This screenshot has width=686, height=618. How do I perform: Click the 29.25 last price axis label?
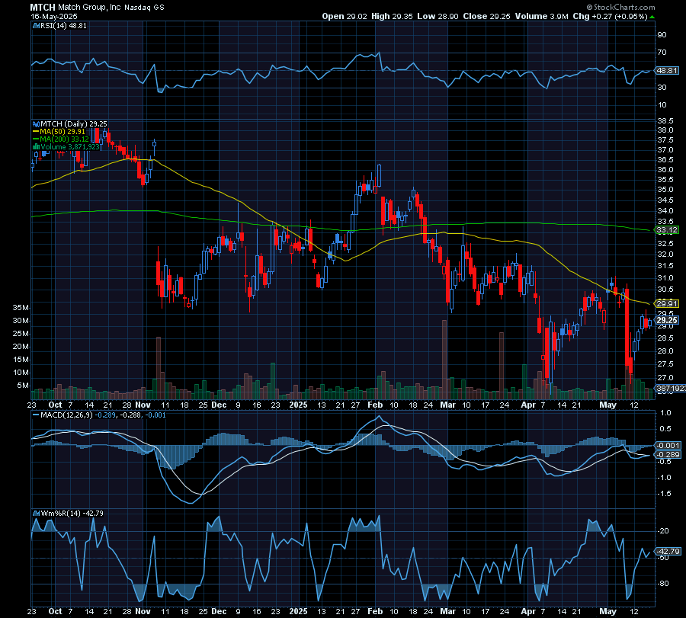point(667,321)
